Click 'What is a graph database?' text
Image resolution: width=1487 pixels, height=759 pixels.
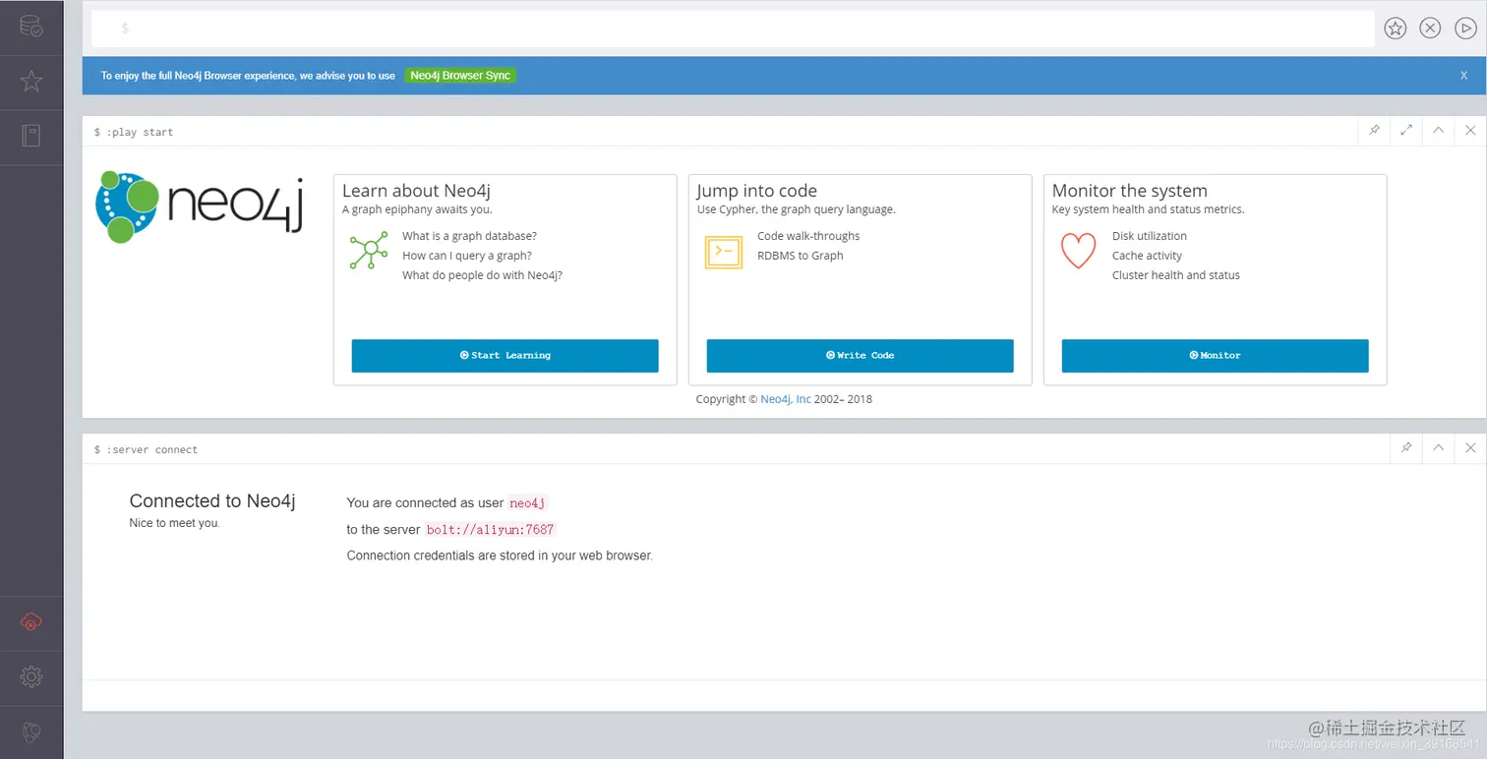point(469,236)
